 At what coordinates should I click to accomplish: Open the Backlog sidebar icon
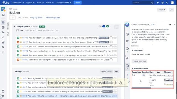[x=3, y=23]
